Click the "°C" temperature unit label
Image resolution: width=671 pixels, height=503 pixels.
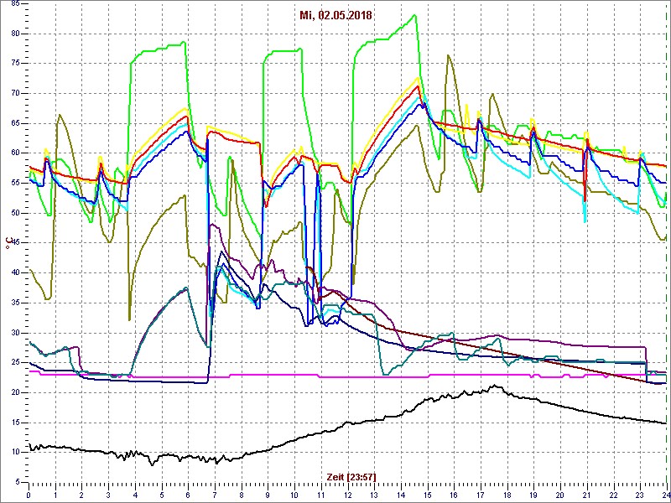point(8,242)
